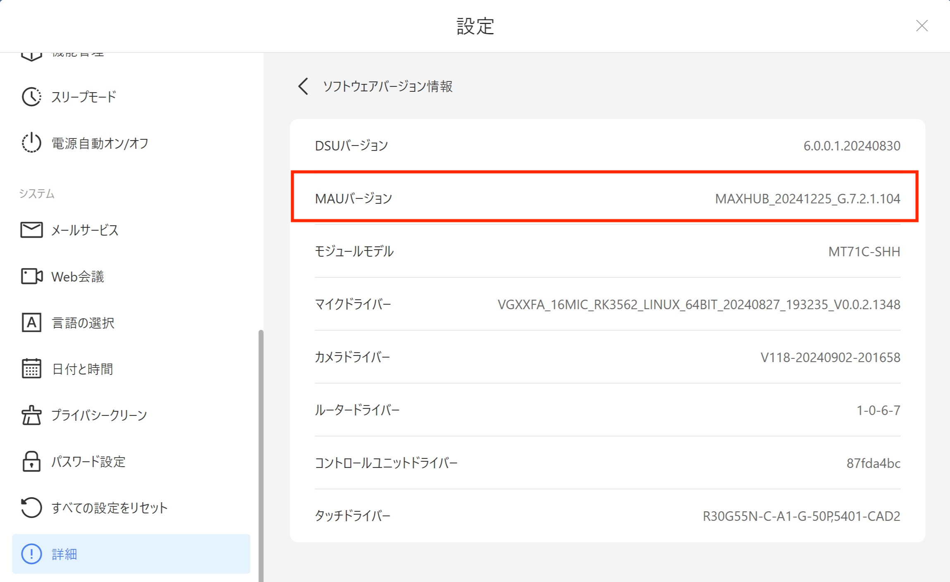Click the password settings lock icon

pyautogui.click(x=31, y=461)
